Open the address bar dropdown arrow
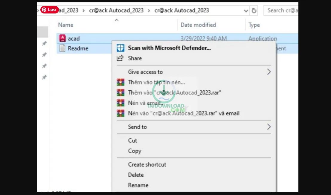 point(246,10)
